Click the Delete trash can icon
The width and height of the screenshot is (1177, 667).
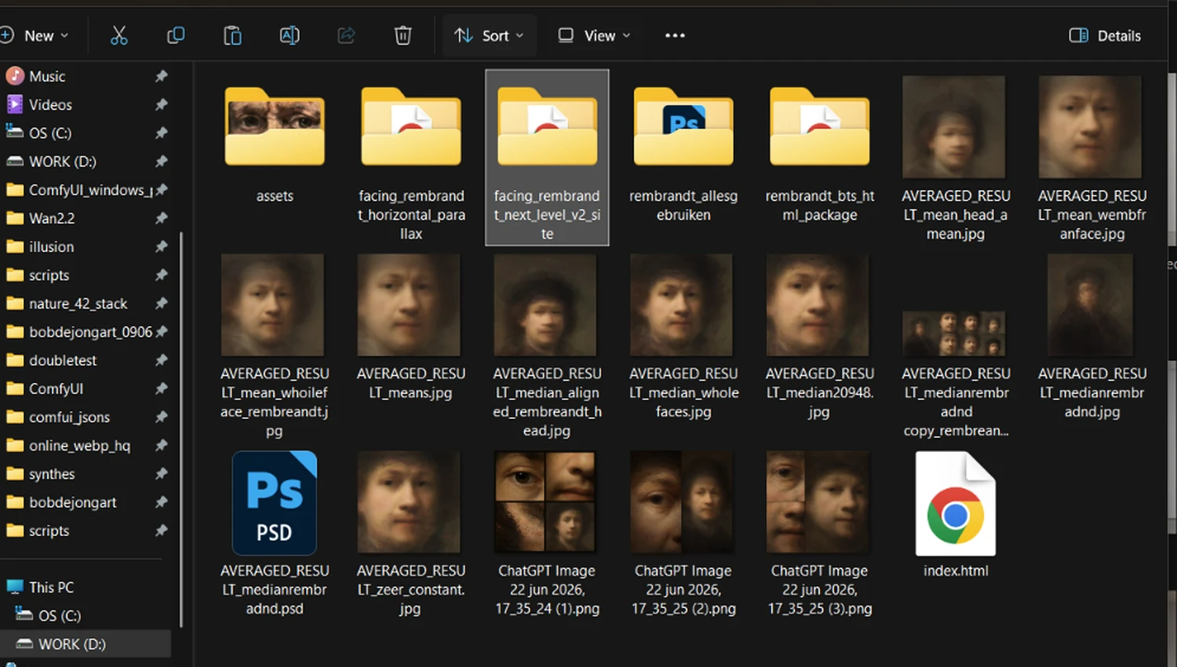click(403, 35)
